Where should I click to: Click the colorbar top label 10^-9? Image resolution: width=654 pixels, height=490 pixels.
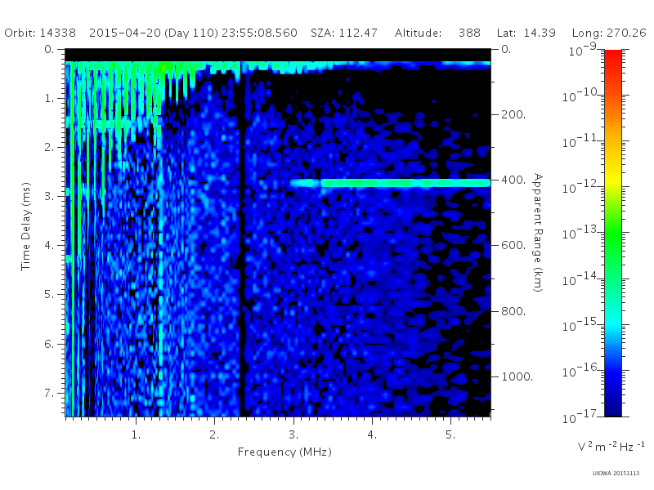[x=583, y=49]
